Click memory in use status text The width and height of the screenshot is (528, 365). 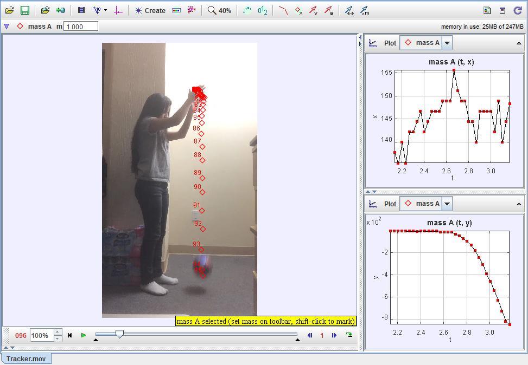[x=482, y=27]
